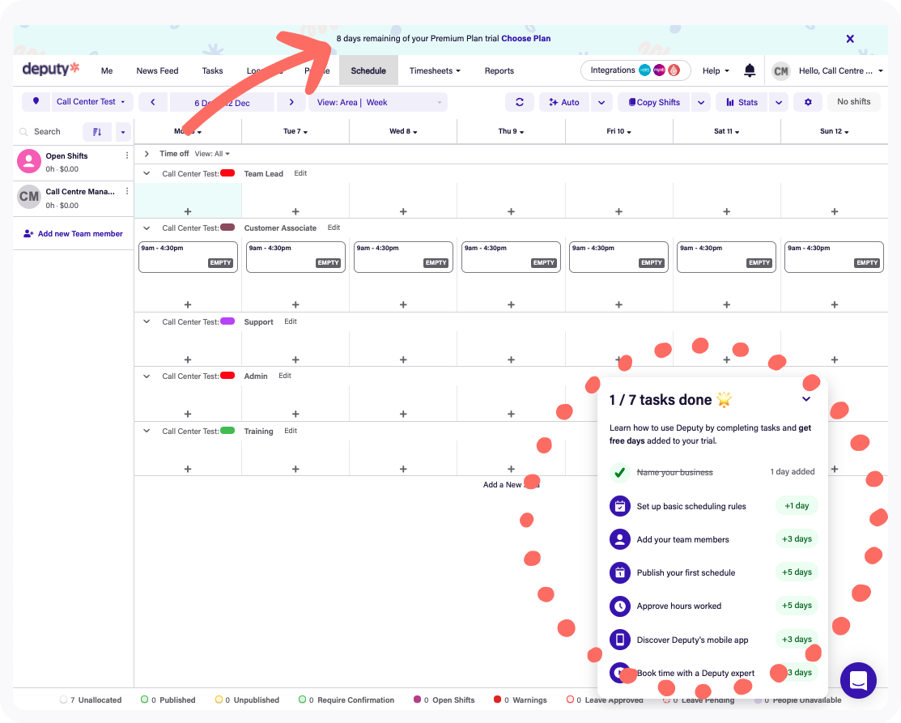Go to the next week
The image size is (901, 723).
point(291,102)
